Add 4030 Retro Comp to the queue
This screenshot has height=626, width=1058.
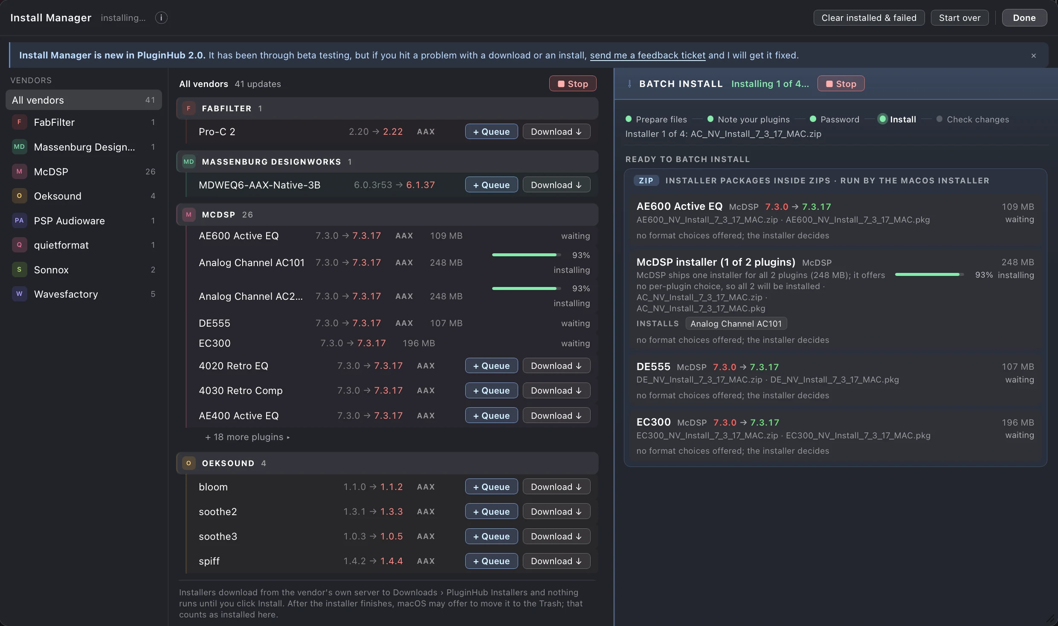(491, 391)
